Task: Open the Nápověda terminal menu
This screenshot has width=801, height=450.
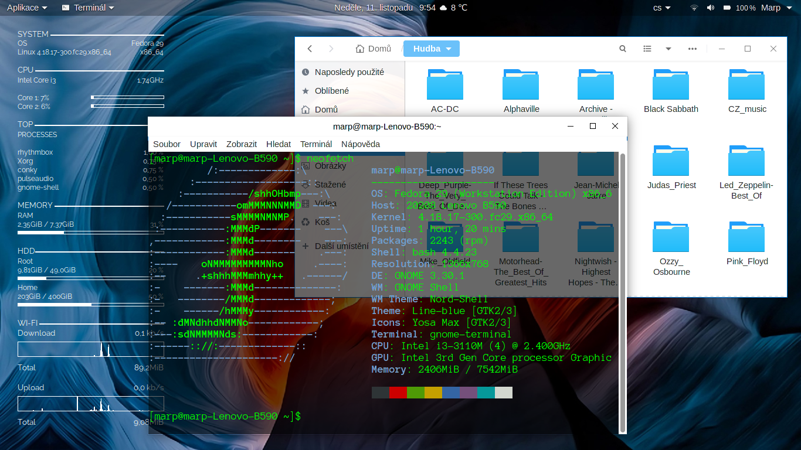Action: point(361,144)
